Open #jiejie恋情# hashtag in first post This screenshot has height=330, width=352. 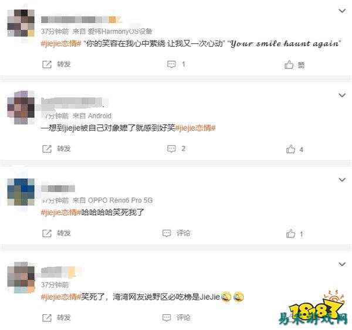point(61,43)
